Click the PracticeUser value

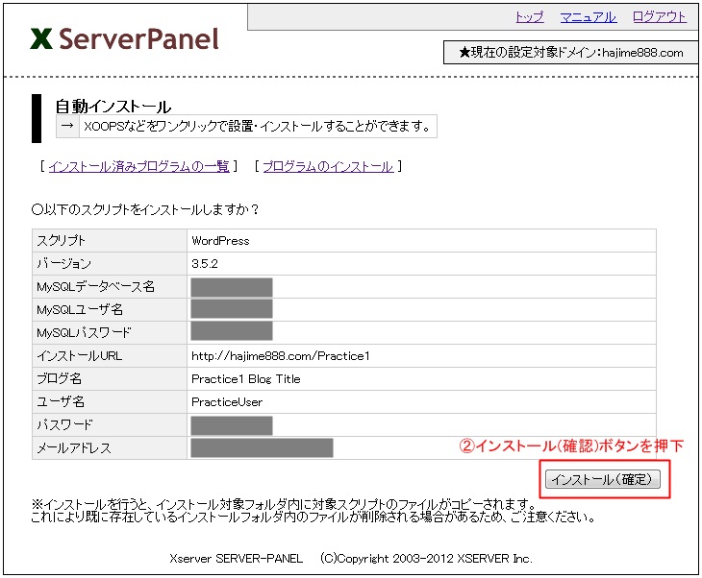[227, 402]
